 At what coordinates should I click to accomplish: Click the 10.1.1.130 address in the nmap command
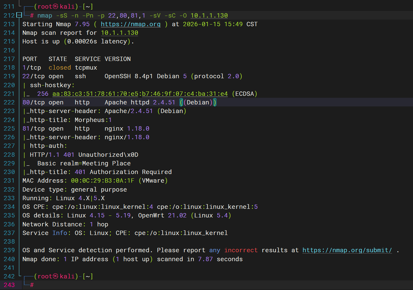[x=209, y=15]
